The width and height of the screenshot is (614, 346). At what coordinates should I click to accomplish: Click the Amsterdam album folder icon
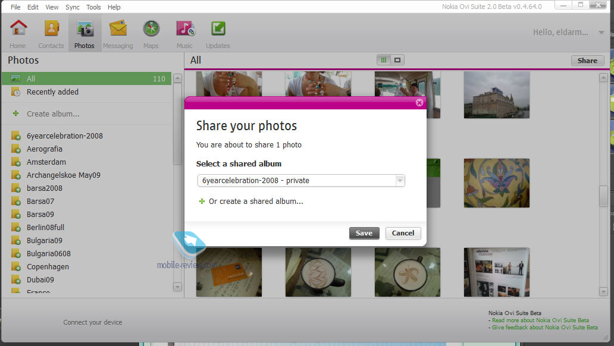[x=15, y=162]
